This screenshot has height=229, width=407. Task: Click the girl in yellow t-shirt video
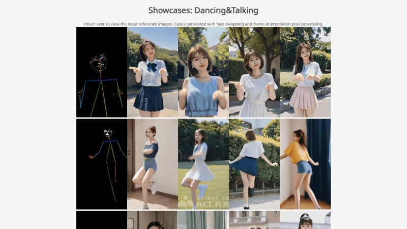[305, 164]
